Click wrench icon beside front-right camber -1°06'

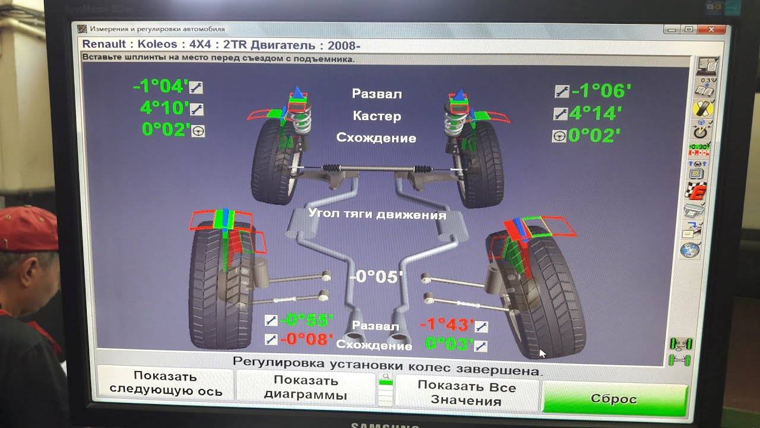[562, 92]
